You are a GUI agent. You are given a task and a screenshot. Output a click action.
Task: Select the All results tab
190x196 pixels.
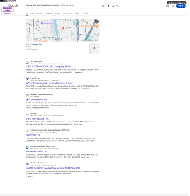point(27,13)
